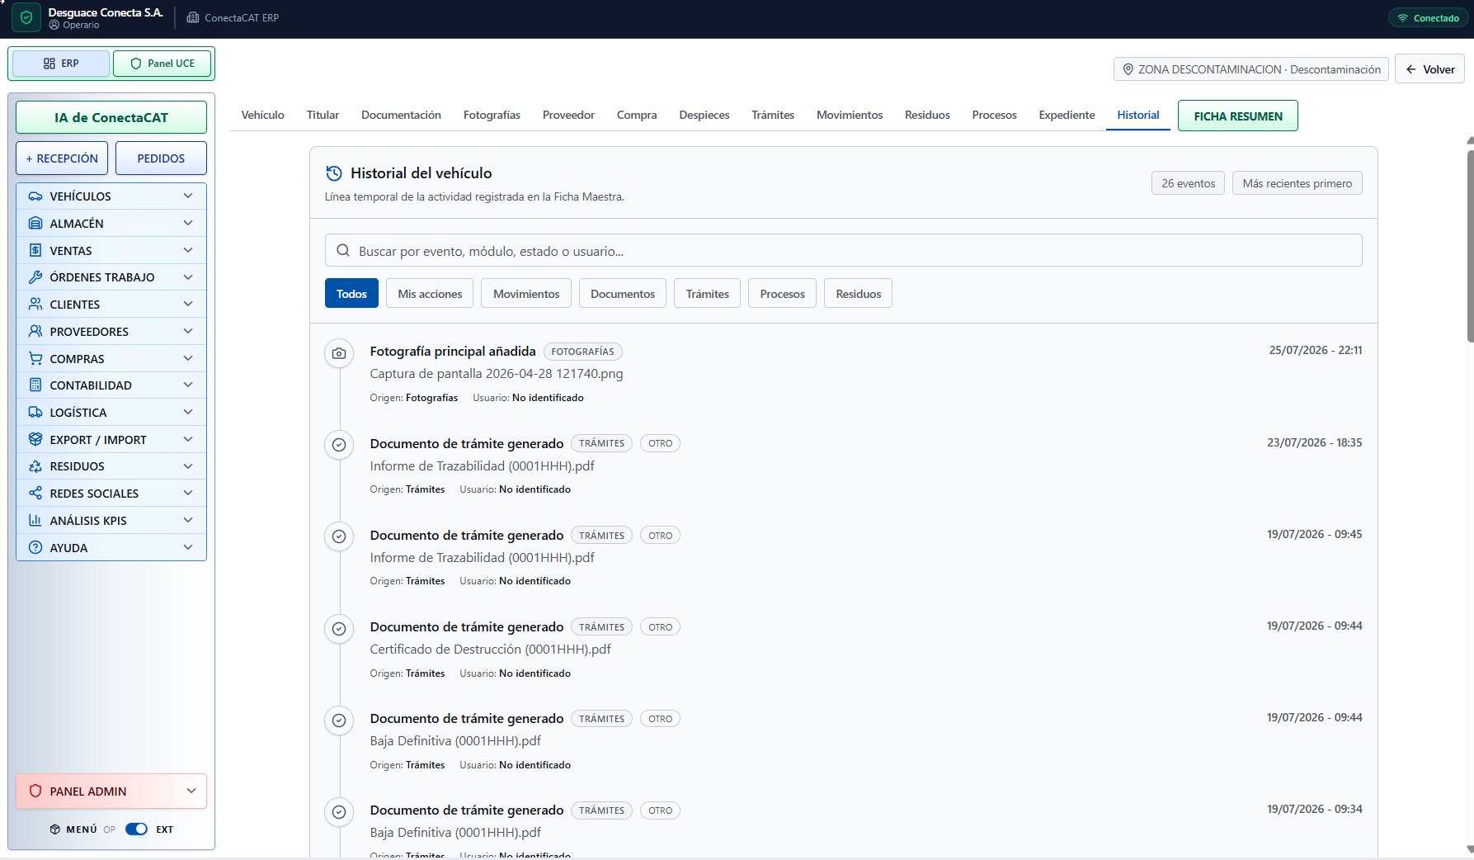Click the COMPRAS shopping cart icon
The image size is (1474, 860).
pos(35,359)
